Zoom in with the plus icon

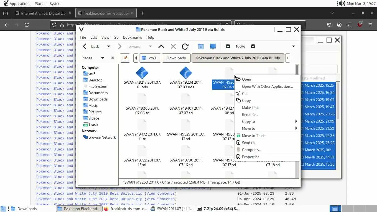[x=253, y=46]
